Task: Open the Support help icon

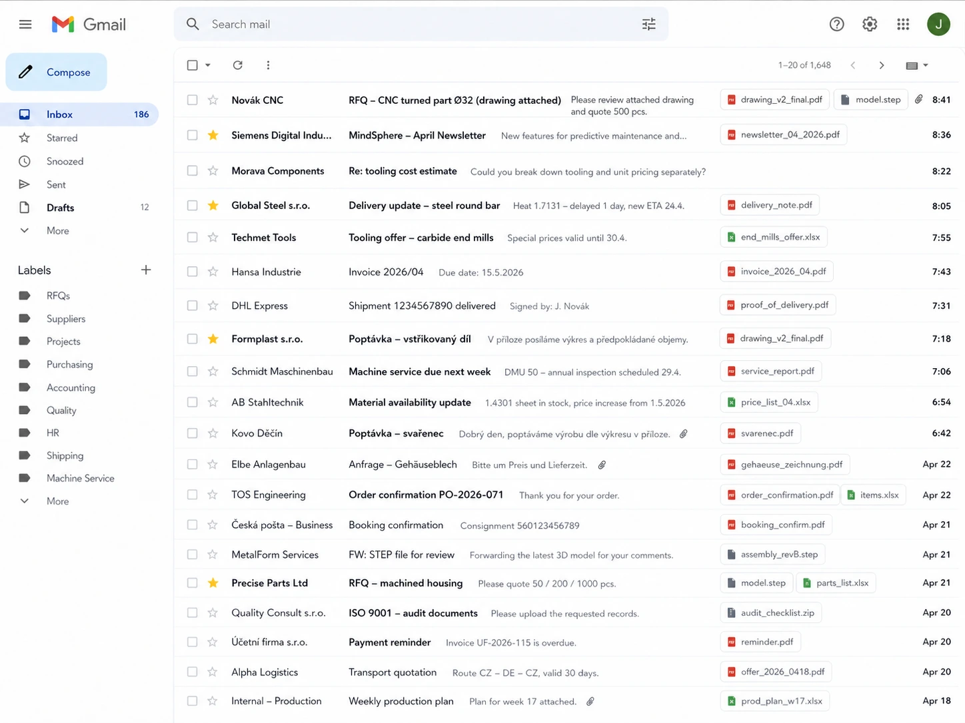Action: 836,24
